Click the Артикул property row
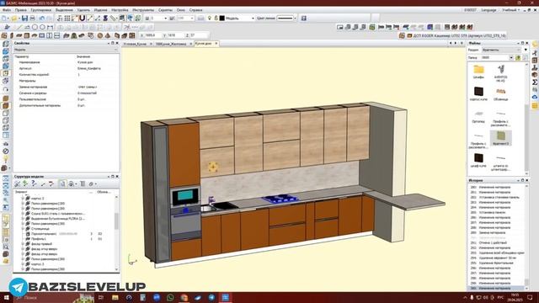Viewport: 539px width, 303px height. point(67,68)
